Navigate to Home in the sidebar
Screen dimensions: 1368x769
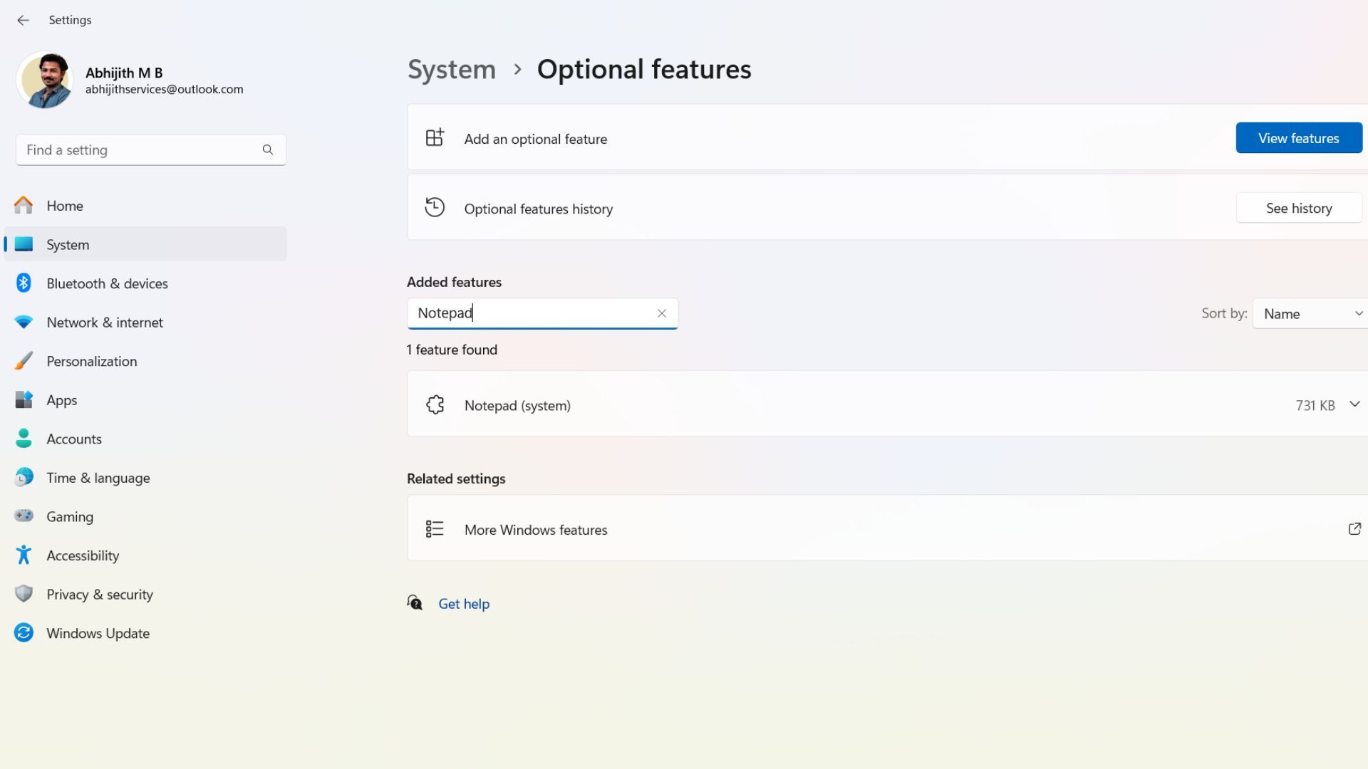(x=64, y=205)
